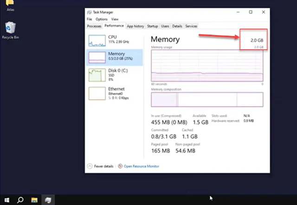Click the Slots used N/A value

[246, 115]
